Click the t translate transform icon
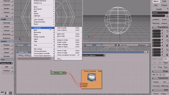Image resolution: width=169 pixels, height=95 pixels. (x=167, y=50)
